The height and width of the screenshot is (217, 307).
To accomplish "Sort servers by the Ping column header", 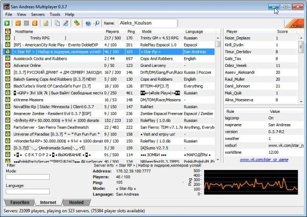I will click(x=131, y=32).
